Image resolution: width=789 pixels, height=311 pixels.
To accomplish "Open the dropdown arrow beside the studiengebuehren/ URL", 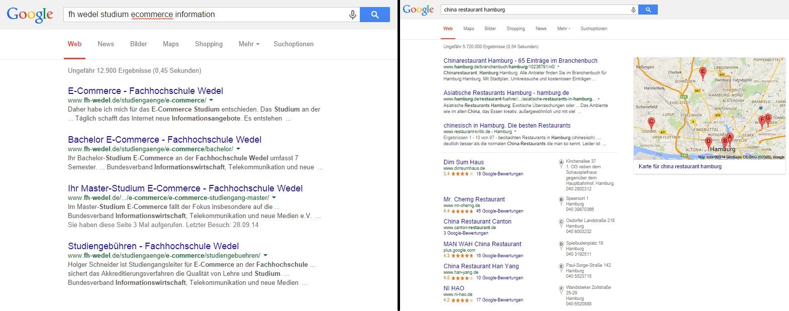I will click(x=265, y=255).
